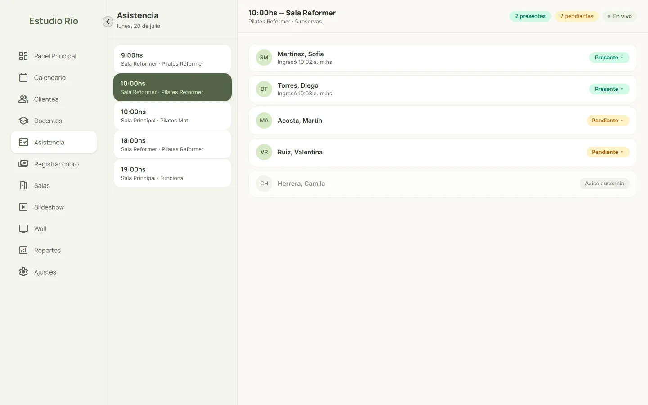Click the Clientes people icon
This screenshot has width=648, height=405.
coord(23,99)
